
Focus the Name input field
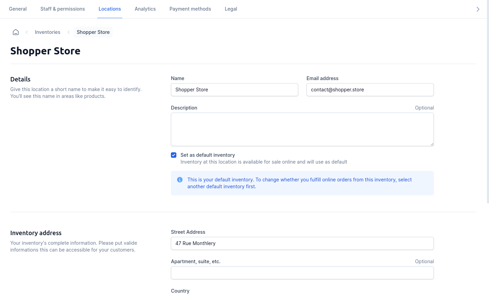pyautogui.click(x=235, y=90)
